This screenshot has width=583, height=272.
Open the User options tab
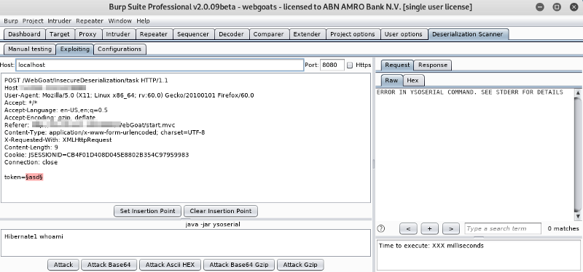[x=404, y=34]
